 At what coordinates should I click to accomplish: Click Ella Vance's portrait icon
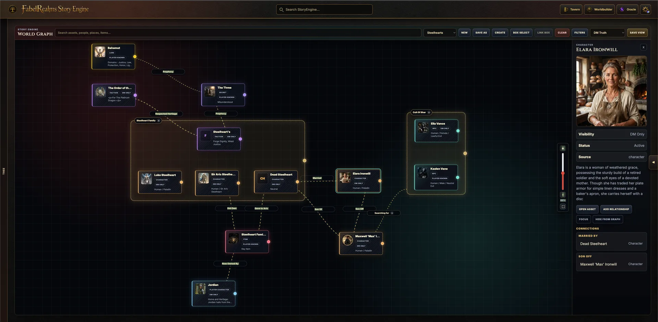coord(423,127)
